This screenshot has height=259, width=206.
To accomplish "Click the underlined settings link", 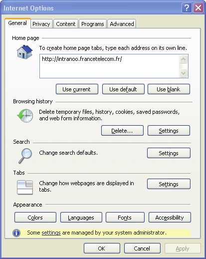I will tap(51, 233).
